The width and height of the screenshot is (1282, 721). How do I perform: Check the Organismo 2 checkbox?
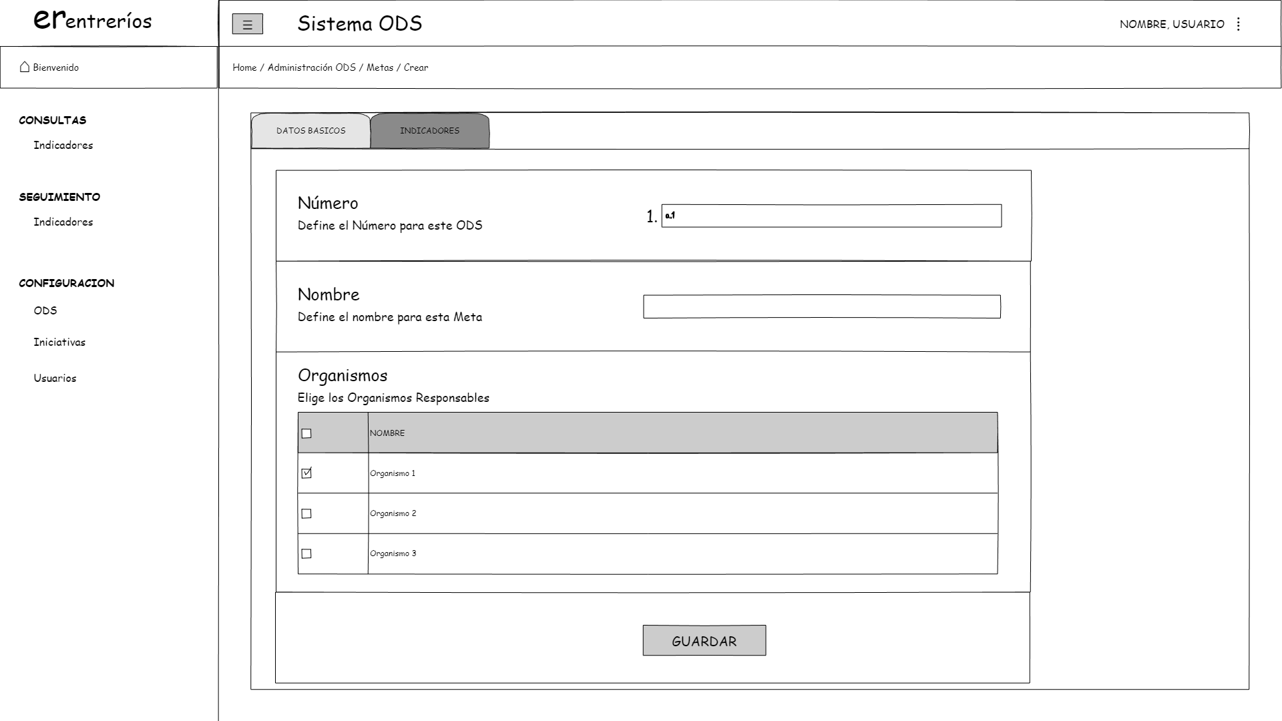pyautogui.click(x=306, y=513)
